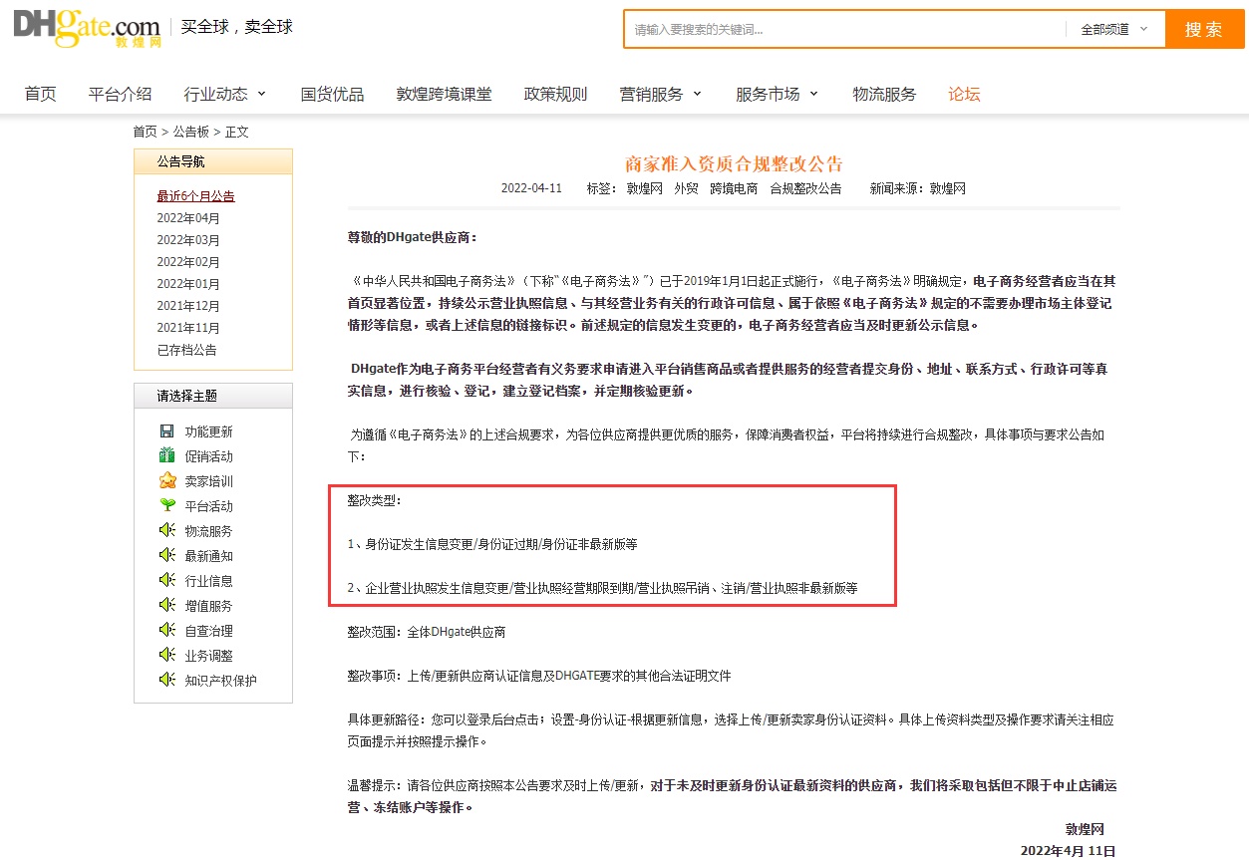The height and width of the screenshot is (860, 1249).
Task: Click the gift box icon beside 促销活动
Action: coord(166,456)
